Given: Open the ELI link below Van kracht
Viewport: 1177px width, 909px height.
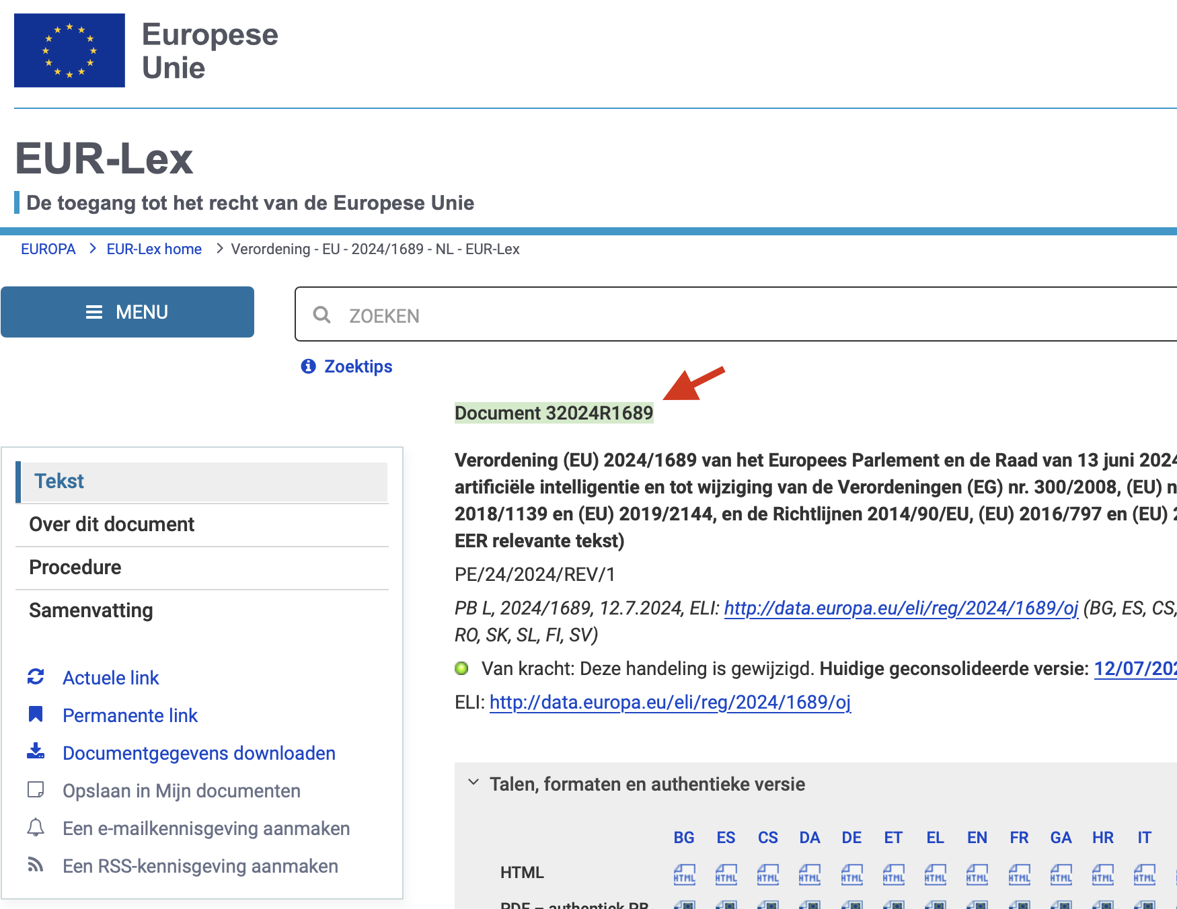Looking at the screenshot, I should pyautogui.click(x=670, y=702).
